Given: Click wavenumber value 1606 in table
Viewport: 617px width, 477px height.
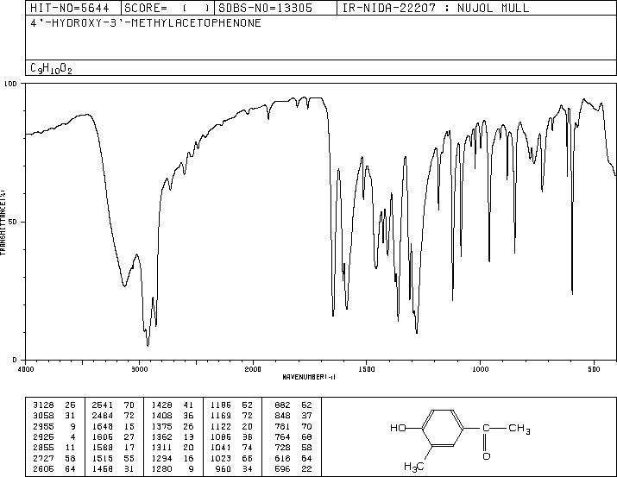Looking at the screenshot, I should coord(103,436).
